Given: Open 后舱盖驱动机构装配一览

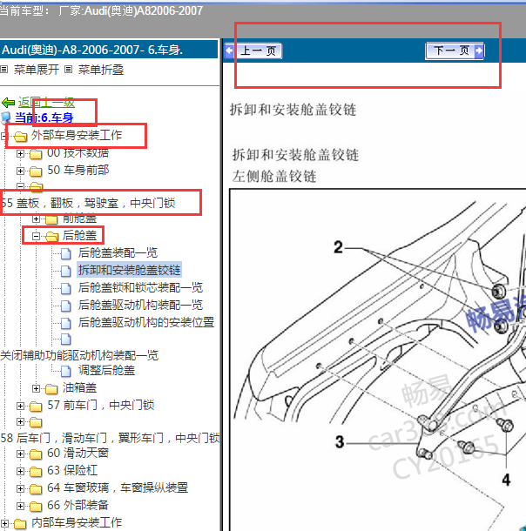Looking at the screenshot, I should point(140,305).
